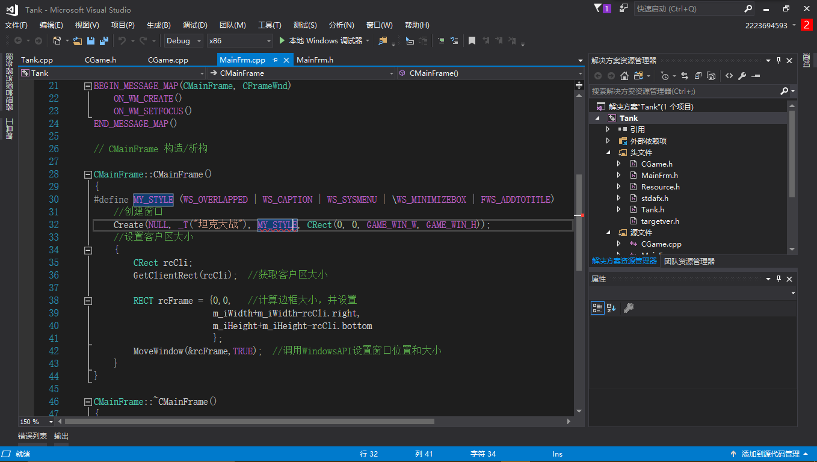
Task: Open the 调试(D) menu
Action: (x=195, y=25)
